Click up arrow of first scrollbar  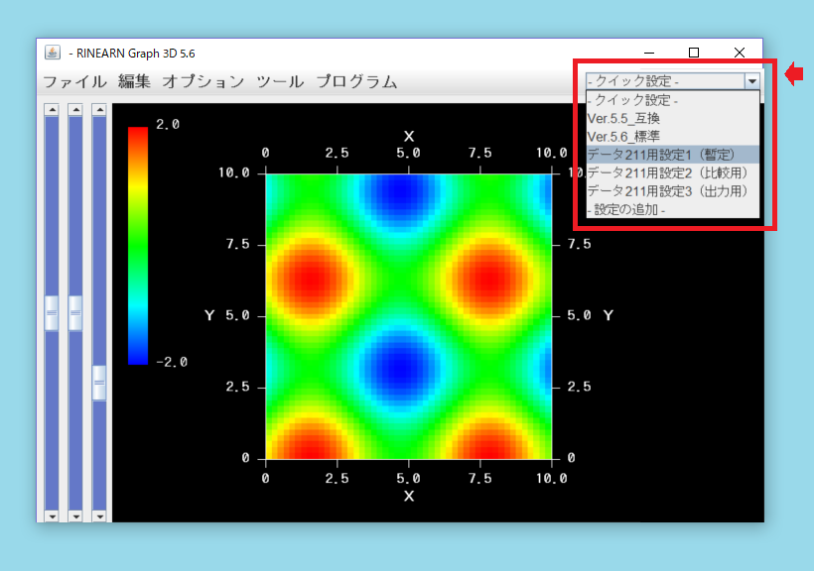(52, 109)
